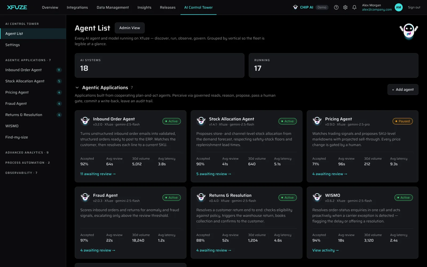Click Fraud Agent card robot icon
The image size is (427, 267).
(x=85, y=197)
